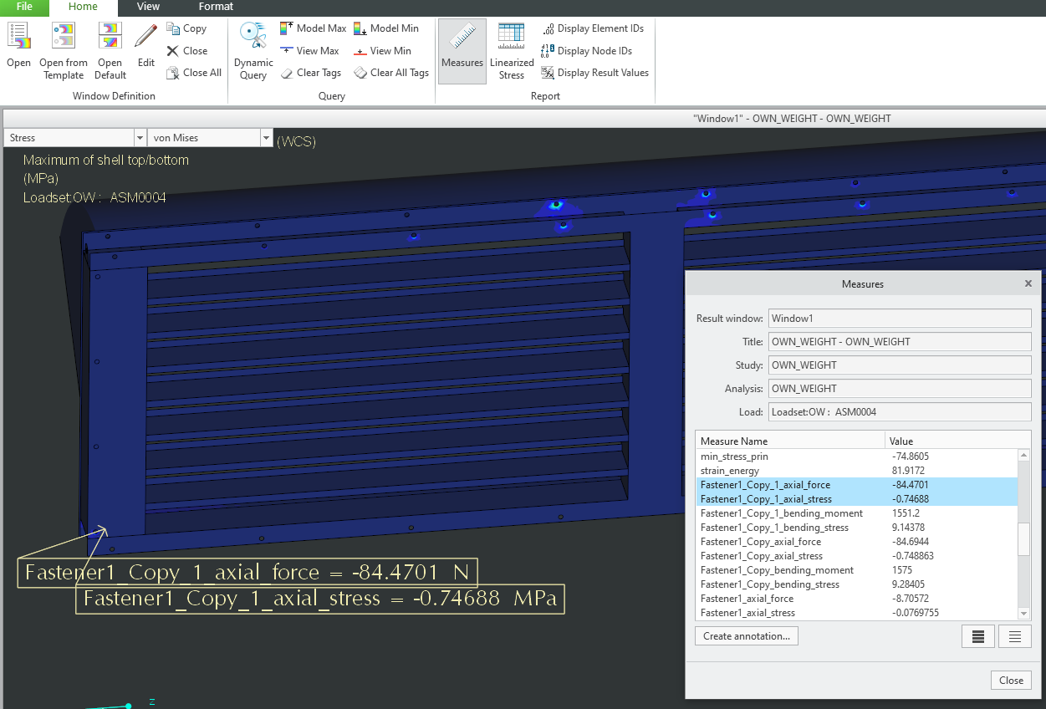The height and width of the screenshot is (709, 1046).
Task: Query the Model Max value
Action: (313, 28)
